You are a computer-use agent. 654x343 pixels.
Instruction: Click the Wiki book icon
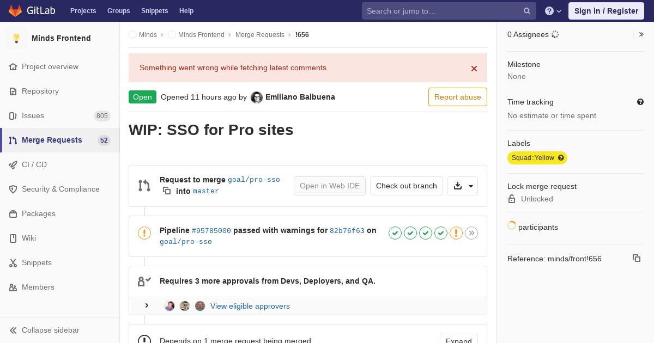pyautogui.click(x=13, y=238)
